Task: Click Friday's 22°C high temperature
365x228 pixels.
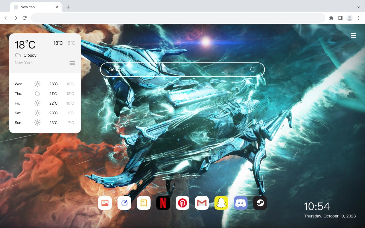Action: click(x=53, y=103)
